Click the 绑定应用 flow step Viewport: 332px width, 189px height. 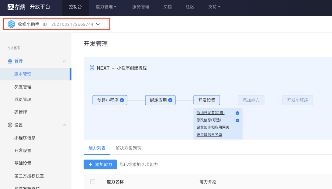[160, 100]
